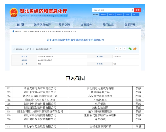Select the cell 湖北爱仕达电器有限公司

tap(40, 100)
